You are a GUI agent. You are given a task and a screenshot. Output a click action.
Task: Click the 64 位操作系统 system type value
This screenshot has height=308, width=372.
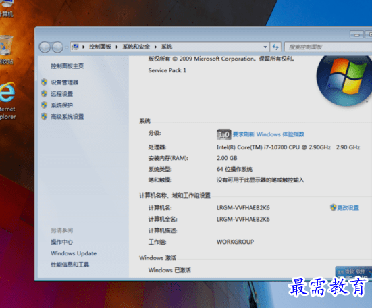pos(234,169)
